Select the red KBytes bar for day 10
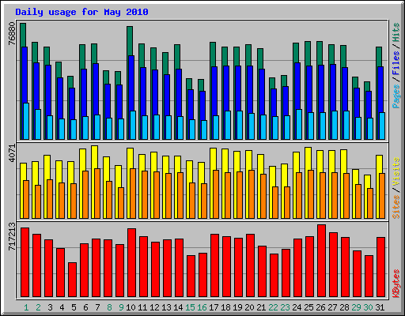 [132, 262]
